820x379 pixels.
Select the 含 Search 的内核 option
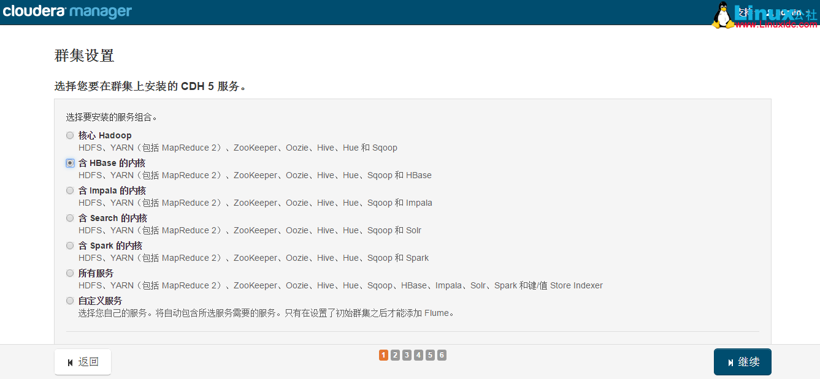[69, 218]
